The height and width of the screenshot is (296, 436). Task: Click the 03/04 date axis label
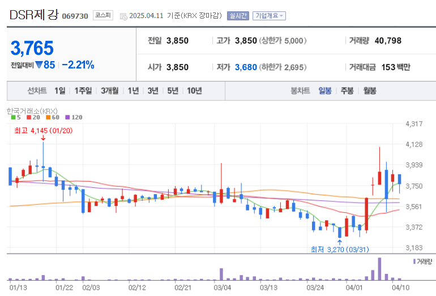tap(222, 288)
